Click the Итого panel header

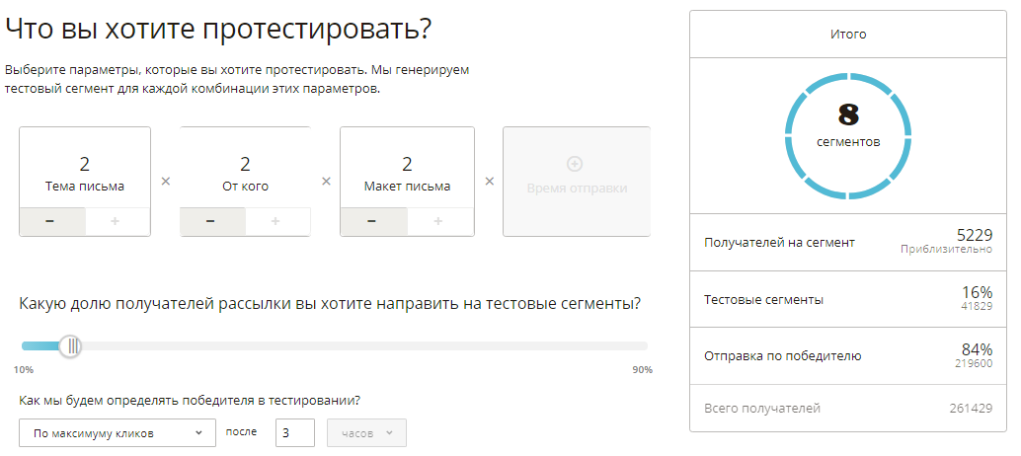pyautogui.click(x=847, y=35)
